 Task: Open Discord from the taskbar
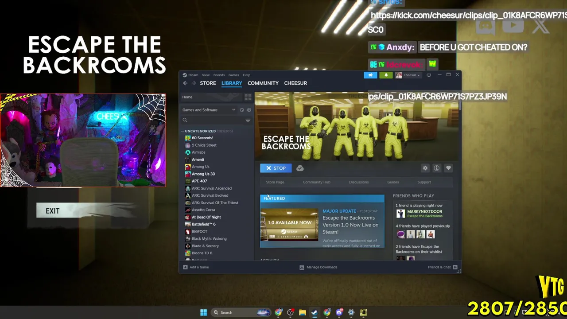[339, 312]
